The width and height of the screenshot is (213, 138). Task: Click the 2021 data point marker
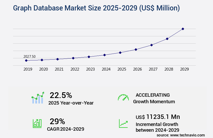[57, 59]
